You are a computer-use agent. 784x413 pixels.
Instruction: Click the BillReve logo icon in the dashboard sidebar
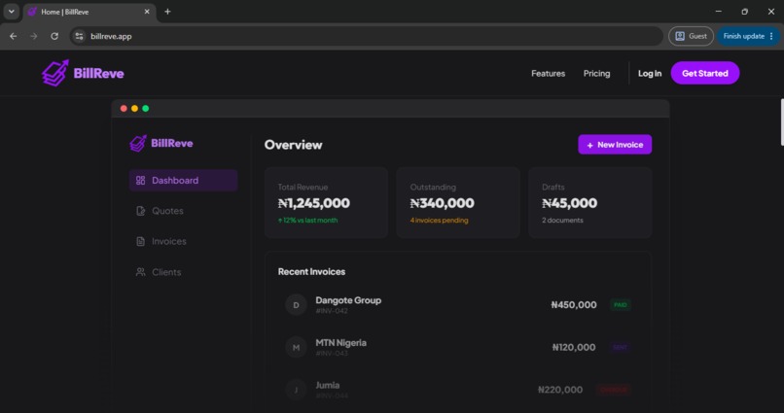point(138,143)
